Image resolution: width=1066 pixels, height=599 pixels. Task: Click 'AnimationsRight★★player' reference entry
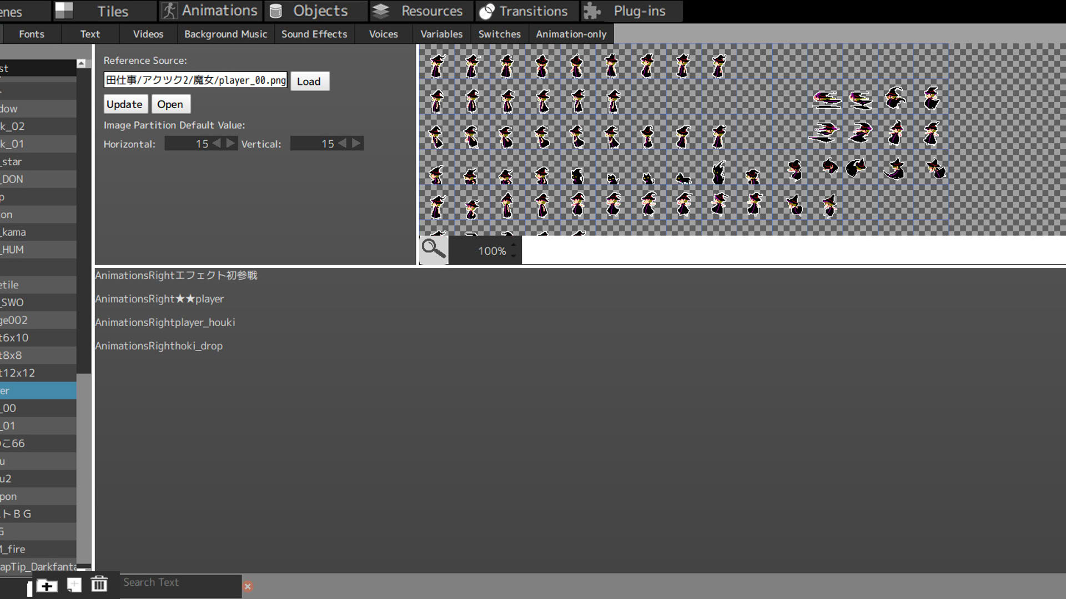(159, 298)
